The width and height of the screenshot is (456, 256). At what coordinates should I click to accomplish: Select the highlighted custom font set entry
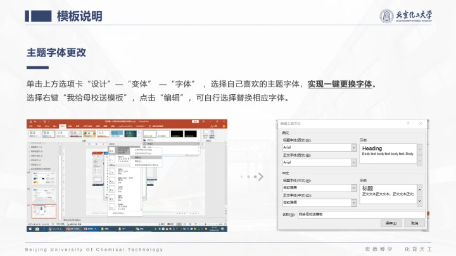pos(119,150)
